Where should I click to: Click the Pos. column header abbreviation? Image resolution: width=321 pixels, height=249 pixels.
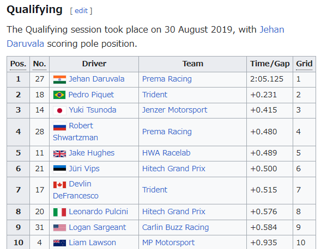pos(18,64)
